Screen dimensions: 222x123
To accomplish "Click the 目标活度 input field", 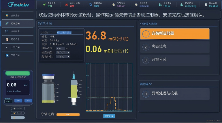I will click(x=61, y=48).
